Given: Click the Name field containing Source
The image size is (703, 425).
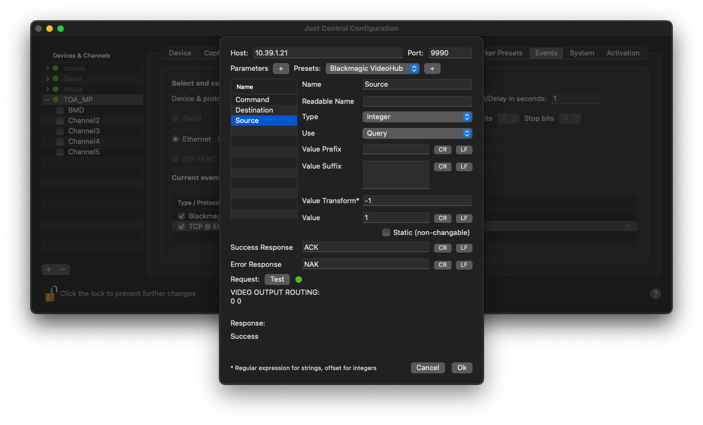Looking at the screenshot, I should tap(418, 85).
